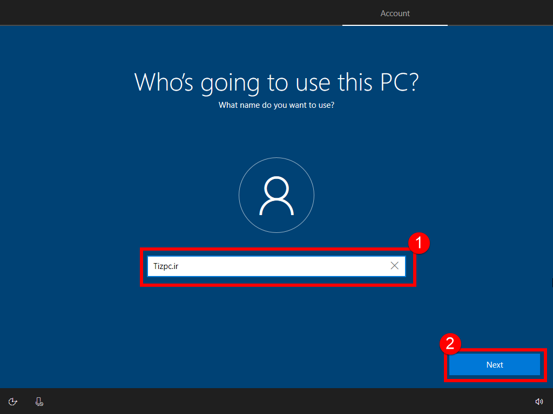
Task: Select the Account tab at the top
Action: (x=395, y=13)
